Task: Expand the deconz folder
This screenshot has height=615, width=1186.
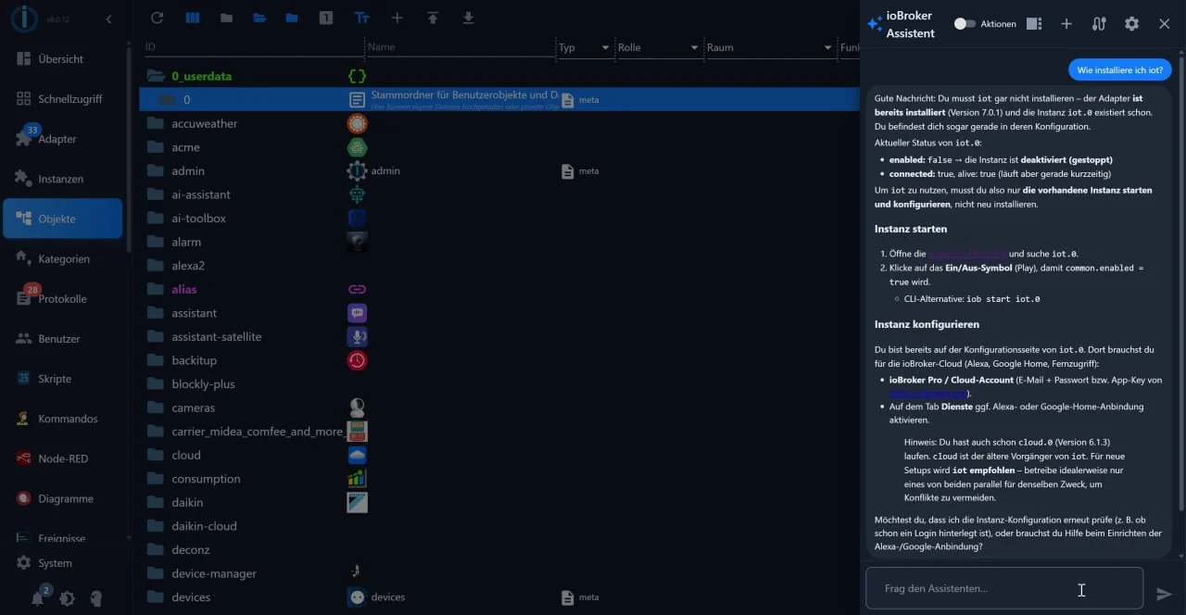Action: [155, 549]
